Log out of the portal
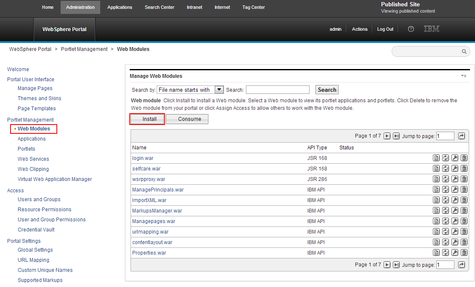 [x=385, y=29]
